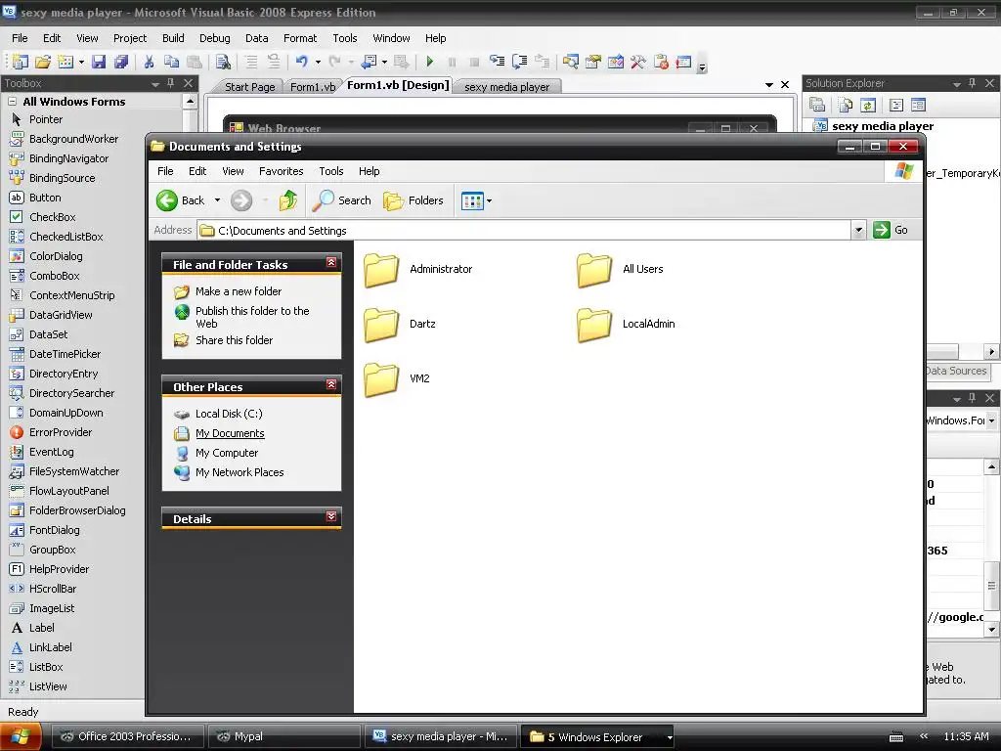Go up one folder level in Explorer
Screen dimensions: 1001x751
tap(288, 200)
